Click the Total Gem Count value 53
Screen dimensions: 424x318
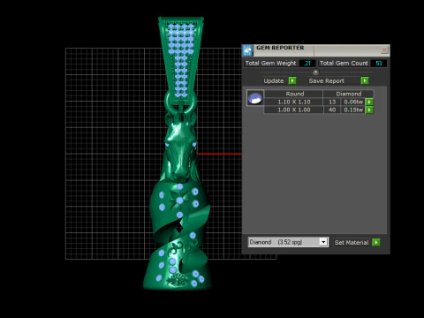point(379,63)
